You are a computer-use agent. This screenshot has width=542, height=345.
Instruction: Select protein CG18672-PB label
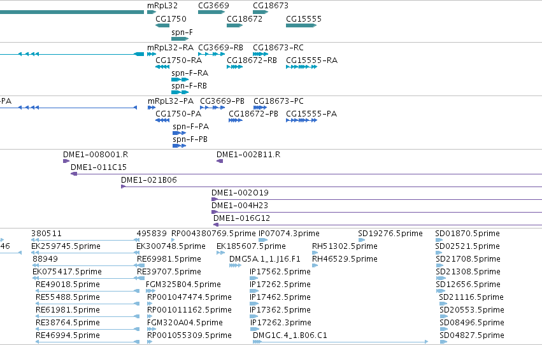pos(253,114)
